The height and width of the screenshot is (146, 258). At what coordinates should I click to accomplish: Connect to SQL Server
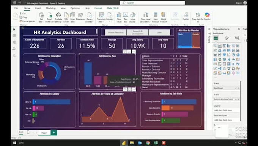[x=66, y=17]
